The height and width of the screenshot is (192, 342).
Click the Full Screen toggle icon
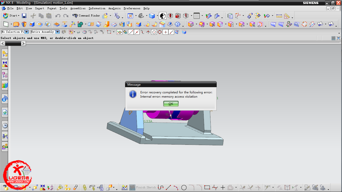pyautogui.click(x=338, y=38)
